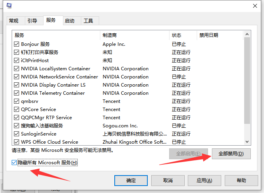Click the 禁用日期 column header
264x193 pixels.
(220, 35)
